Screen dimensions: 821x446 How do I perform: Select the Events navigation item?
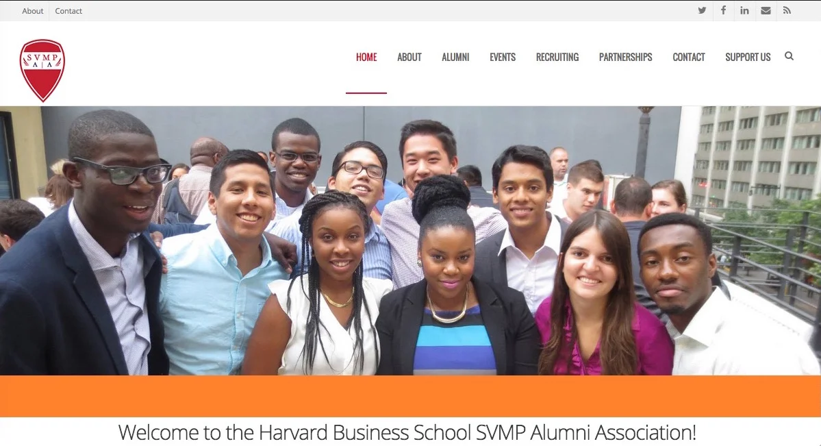click(503, 57)
